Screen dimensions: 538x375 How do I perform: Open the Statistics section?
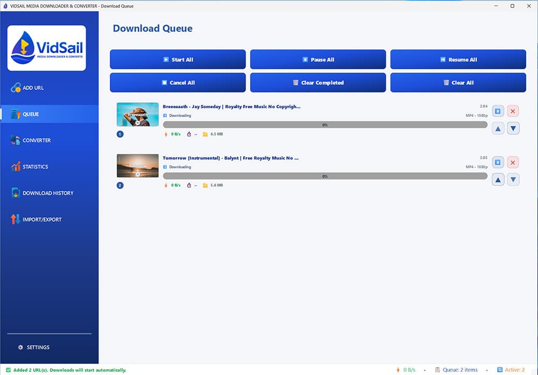[x=49, y=167]
